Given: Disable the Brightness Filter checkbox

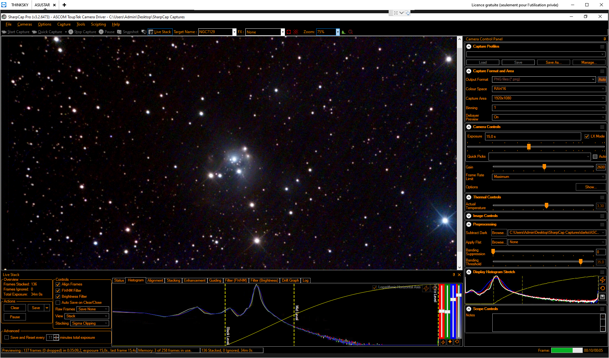Looking at the screenshot, I should (58, 297).
